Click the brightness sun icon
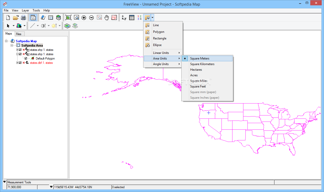Screen dimensions: 324x192 (x=54, y=26)
